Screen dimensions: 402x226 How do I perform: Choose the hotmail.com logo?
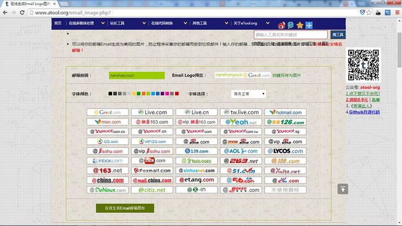point(285,112)
